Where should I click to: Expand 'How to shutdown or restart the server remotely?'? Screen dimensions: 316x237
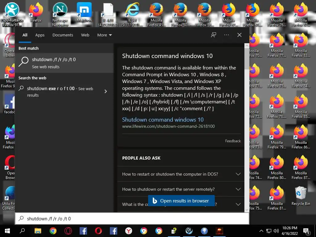pos(181,189)
